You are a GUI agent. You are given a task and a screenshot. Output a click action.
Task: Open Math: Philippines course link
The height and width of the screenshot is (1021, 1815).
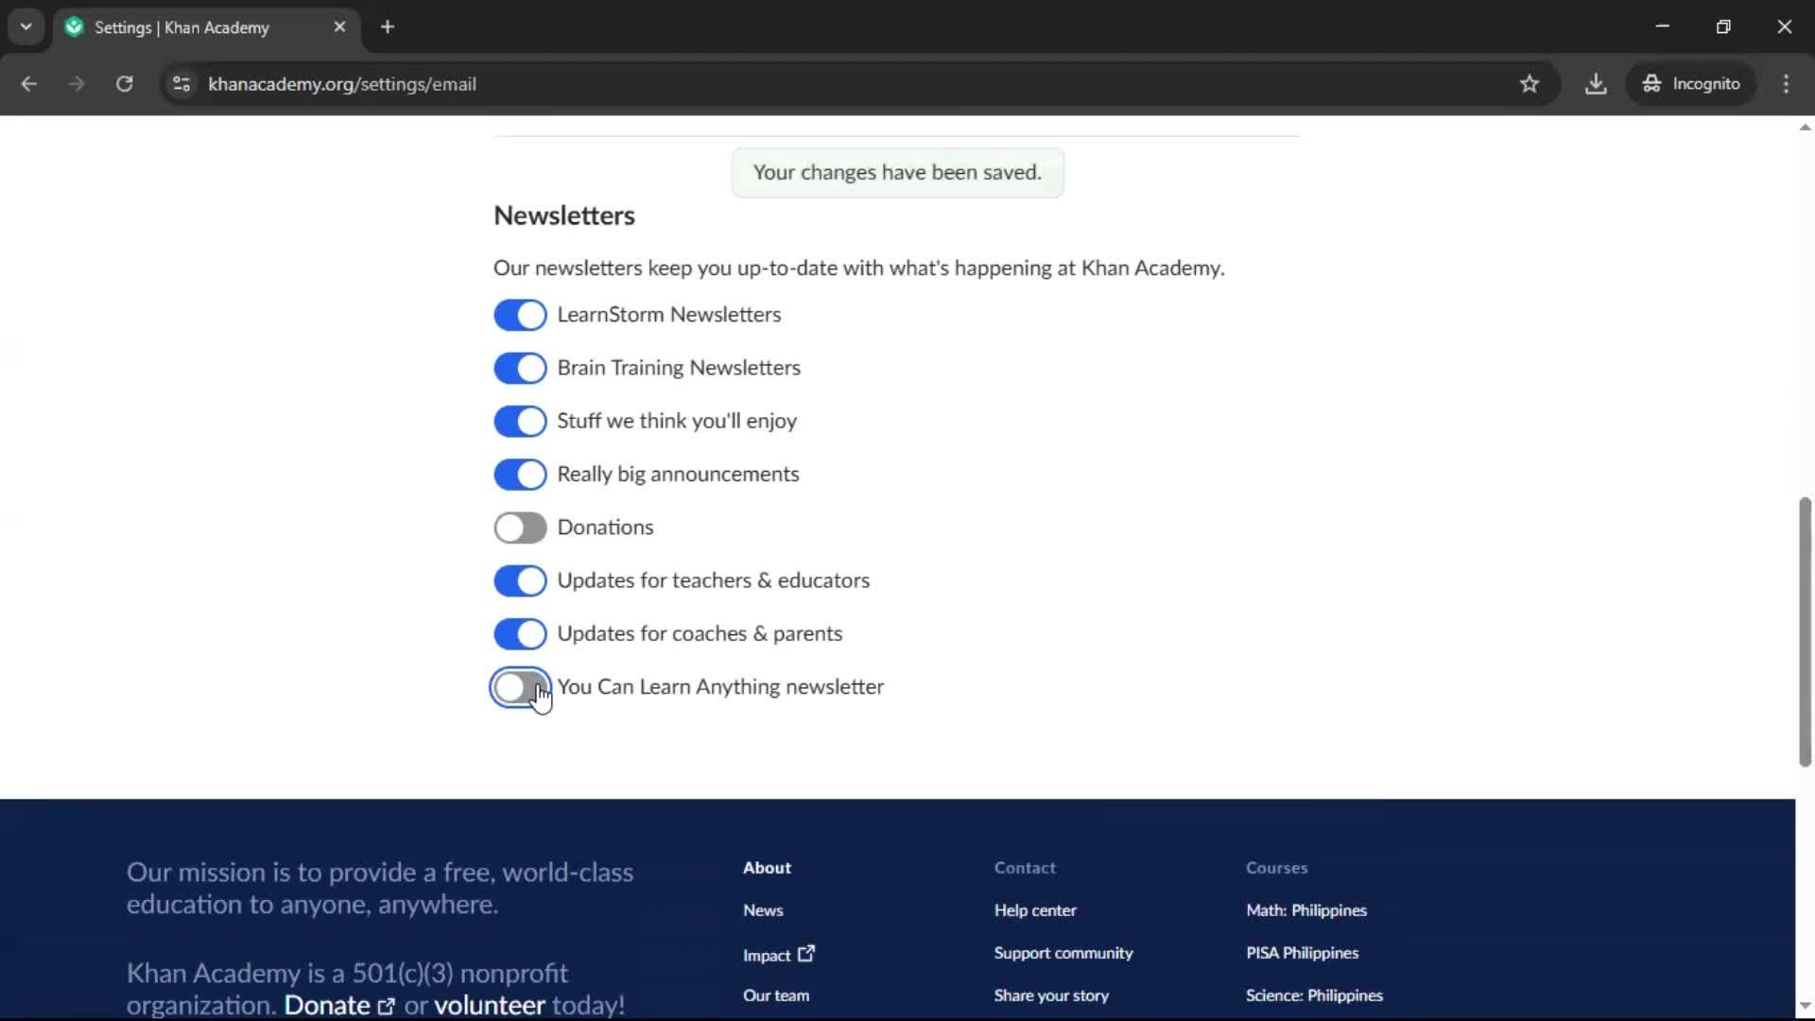[1306, 910]
